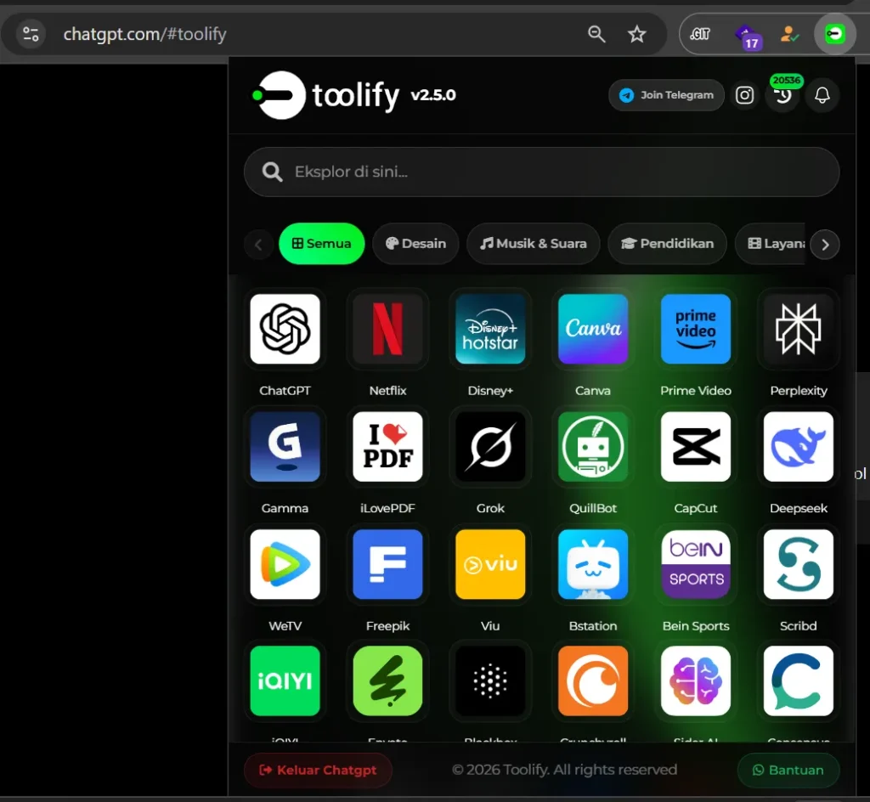
Task: Click the orange person extension icon
Action: 788,34
